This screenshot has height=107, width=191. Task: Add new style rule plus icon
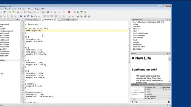(x=163, y=90)
